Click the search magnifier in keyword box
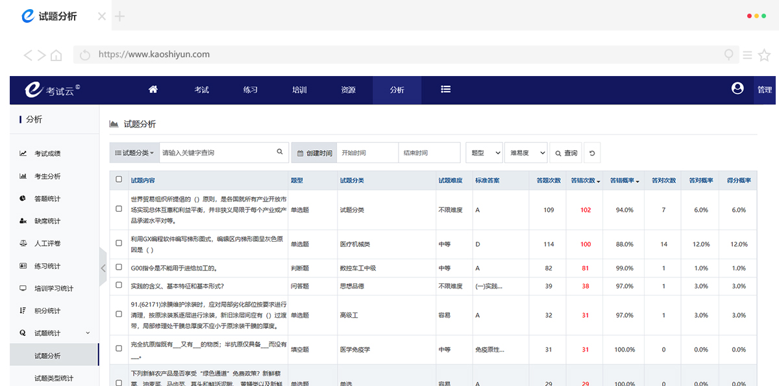779x386 pixels. [x=280, y=152]
